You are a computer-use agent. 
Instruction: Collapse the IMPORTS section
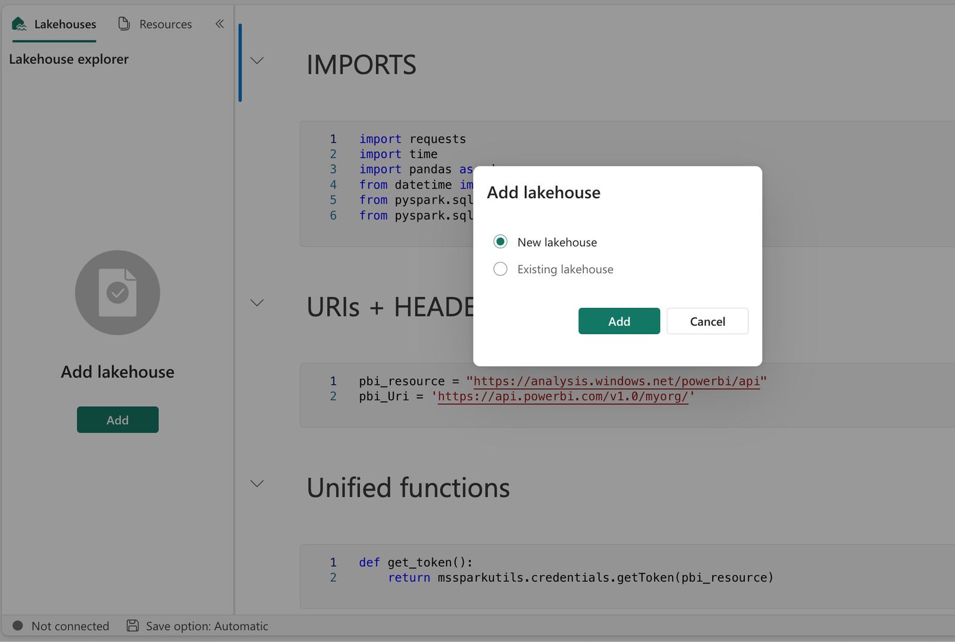pos(257,61)
